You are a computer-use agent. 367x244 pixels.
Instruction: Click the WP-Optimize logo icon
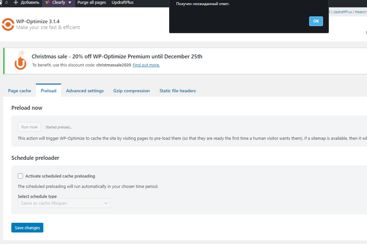pos(8,25)
